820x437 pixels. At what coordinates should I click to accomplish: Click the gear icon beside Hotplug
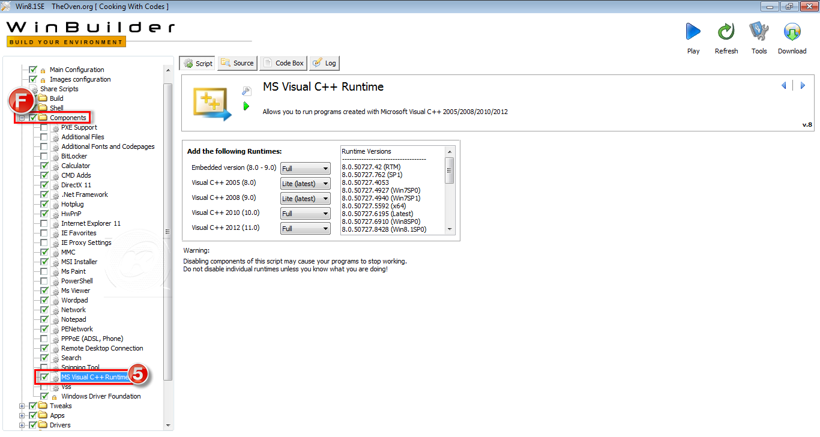pyautogui.click(x=55, y=205)
